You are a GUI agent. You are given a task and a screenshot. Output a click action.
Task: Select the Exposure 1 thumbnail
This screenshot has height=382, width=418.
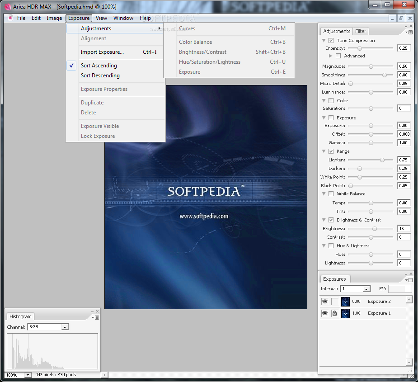click(x=345, y=313)
